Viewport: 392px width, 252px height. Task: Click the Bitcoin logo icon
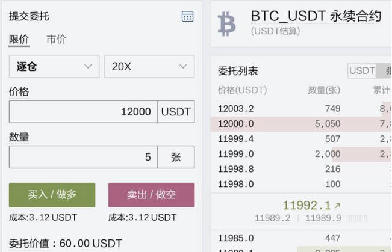click(x=227, y=23)
